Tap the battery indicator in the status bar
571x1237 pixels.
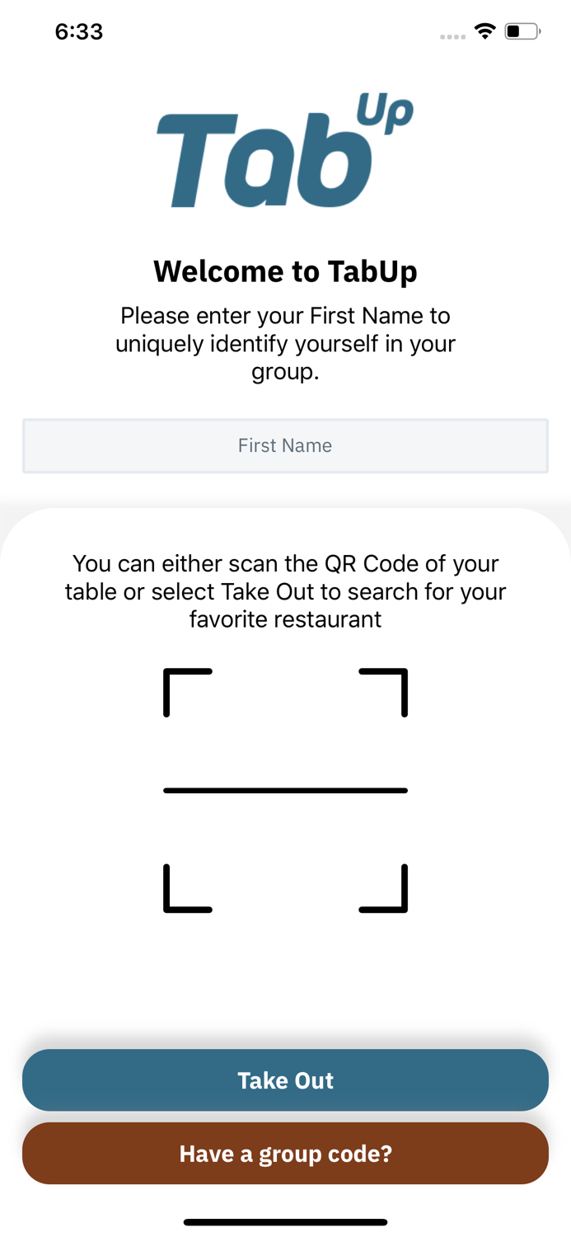[522, 31]
